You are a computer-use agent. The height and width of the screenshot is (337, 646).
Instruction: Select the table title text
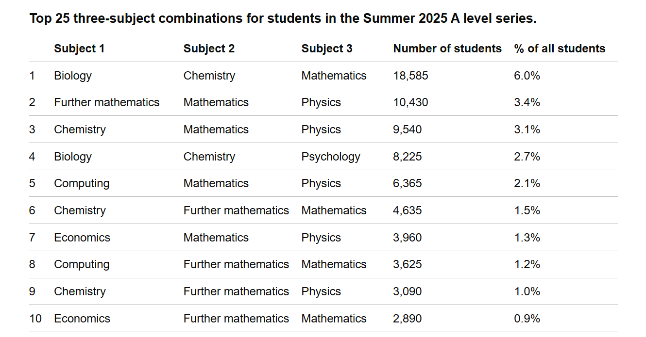coord(283,19)
